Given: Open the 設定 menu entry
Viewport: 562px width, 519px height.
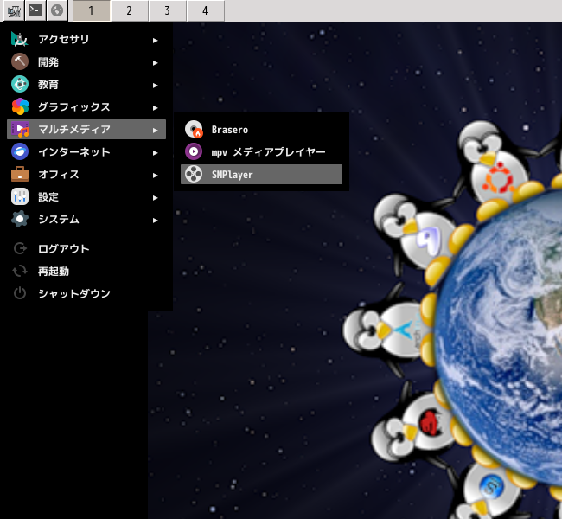Looking at the screenshot, I should (x=86, y=197).
